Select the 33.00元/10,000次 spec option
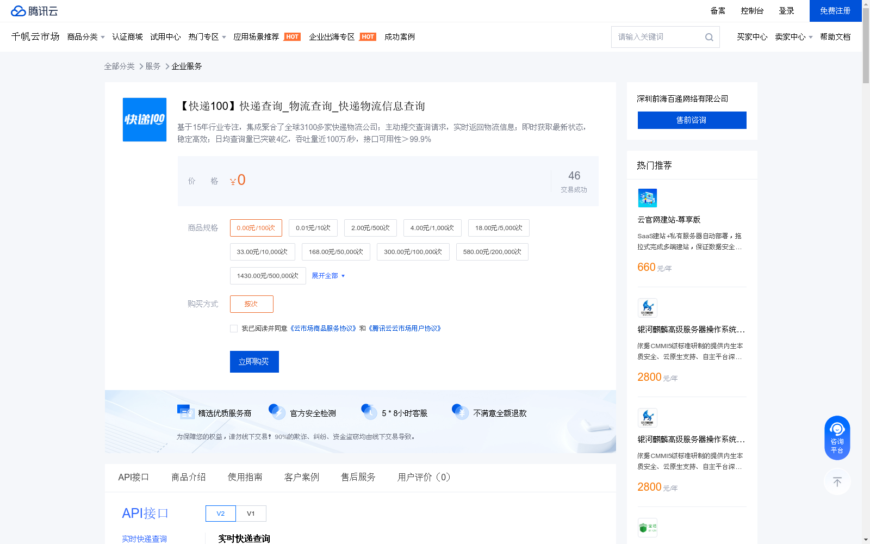 [263, 252]
